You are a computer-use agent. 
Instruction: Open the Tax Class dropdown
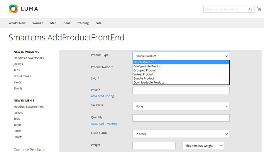[x=181, y=106]
